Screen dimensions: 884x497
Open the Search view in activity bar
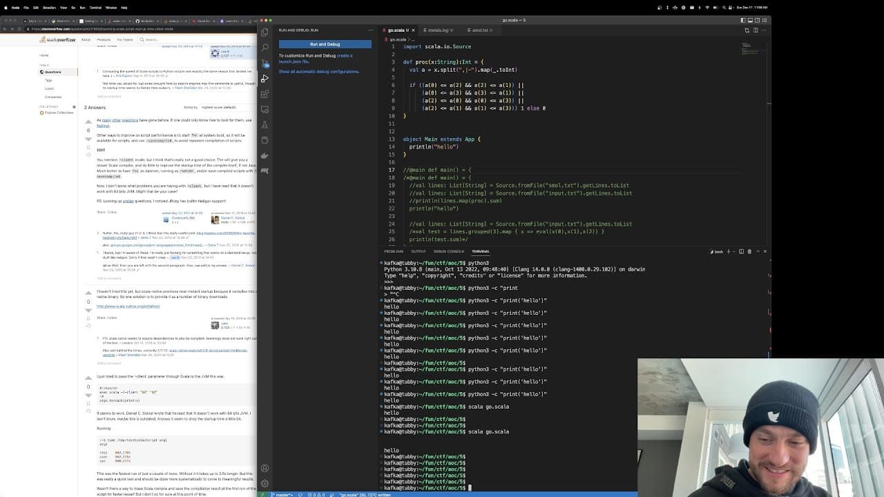coord(265,47)
